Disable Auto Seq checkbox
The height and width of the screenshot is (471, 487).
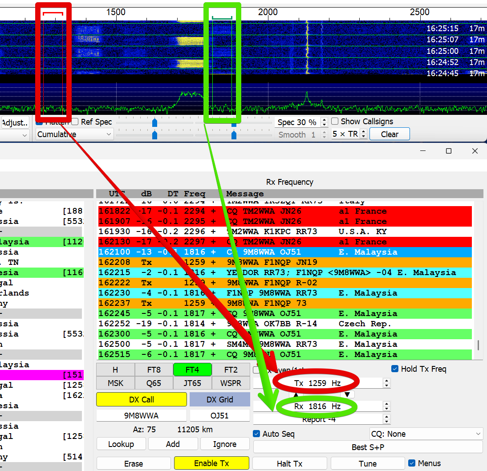[256, 434]
